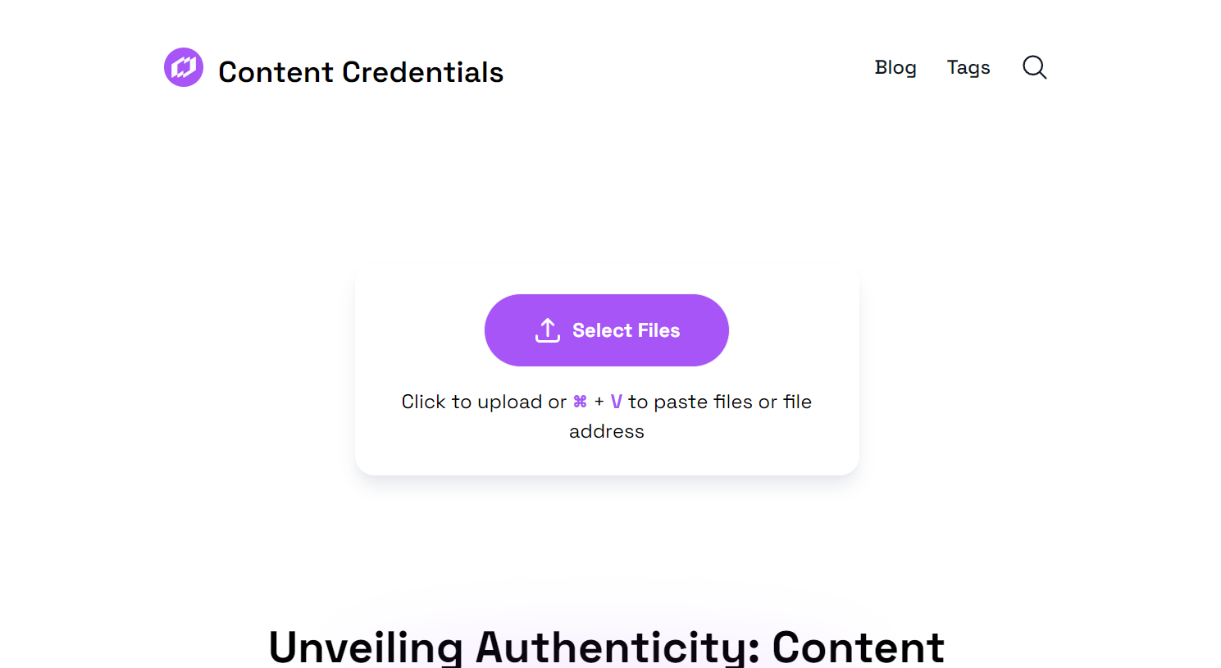Select the hatched glyph inside the purple circle
This screenshot has height=668, width=1221.
click(x=183, y=67)
